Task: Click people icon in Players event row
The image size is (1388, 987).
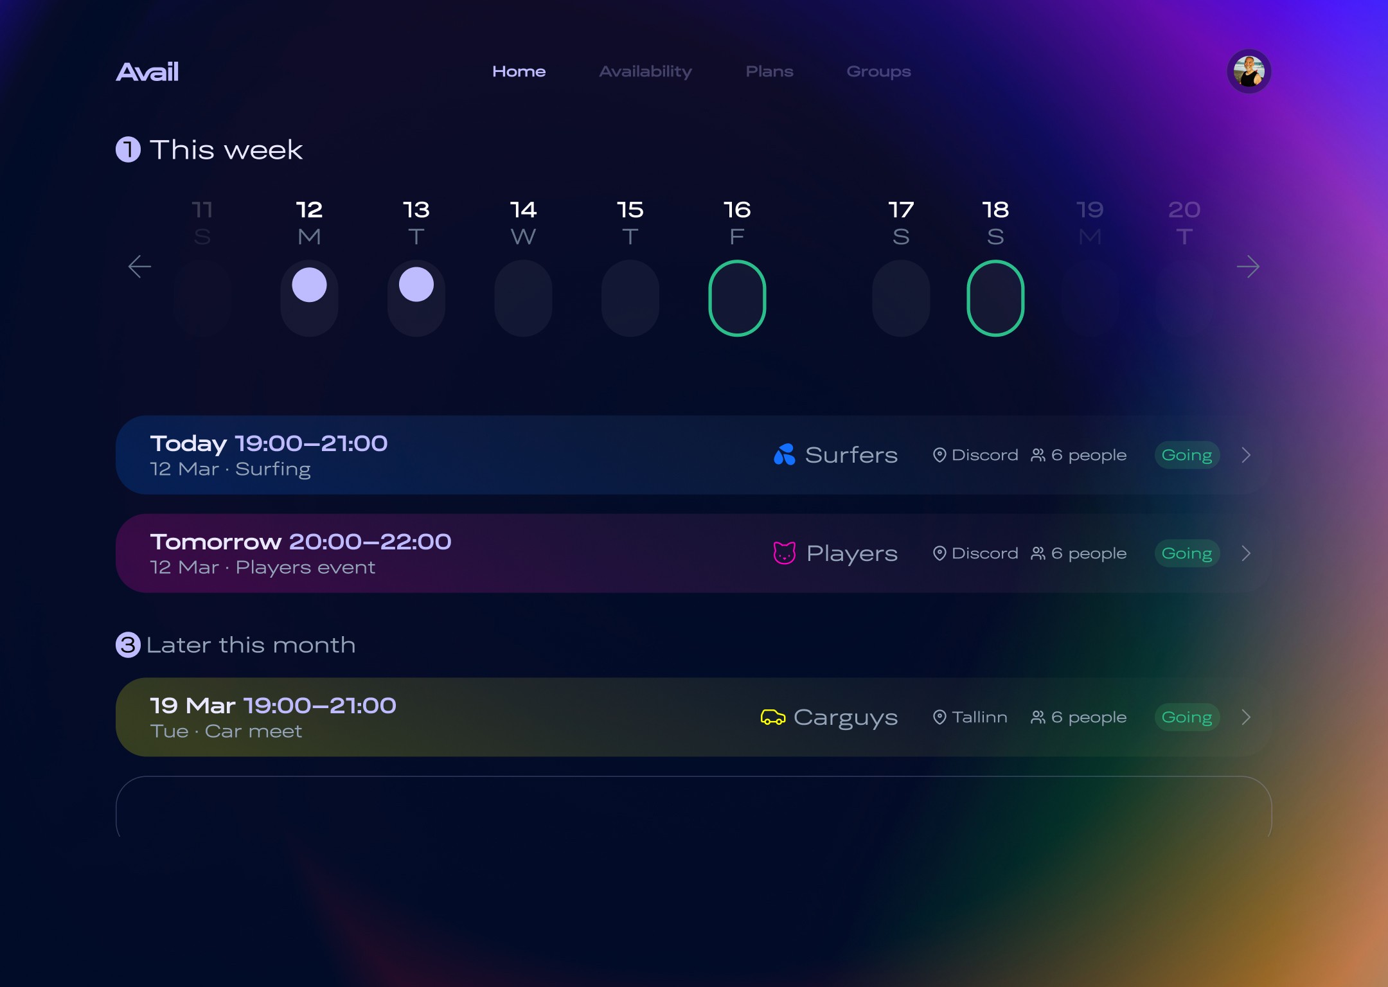Action: coord(1038,553)
